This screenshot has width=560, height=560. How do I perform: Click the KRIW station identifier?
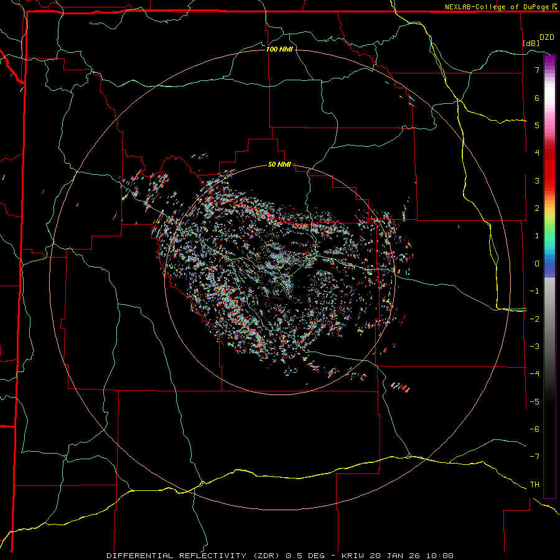point(353,556)
